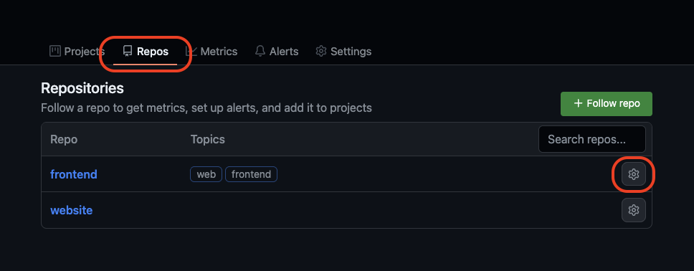Click the web topic tag
694x271 pixels.
coord(206,174)
